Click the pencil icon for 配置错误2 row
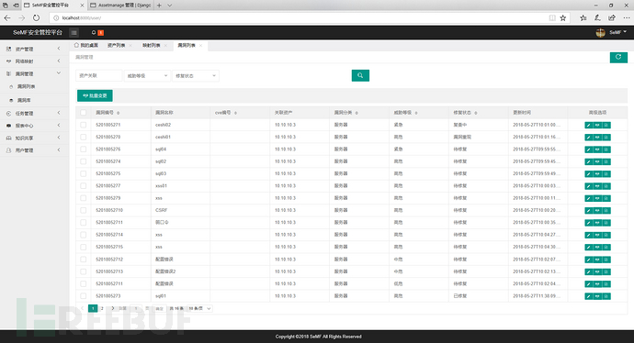 (589, 272)
